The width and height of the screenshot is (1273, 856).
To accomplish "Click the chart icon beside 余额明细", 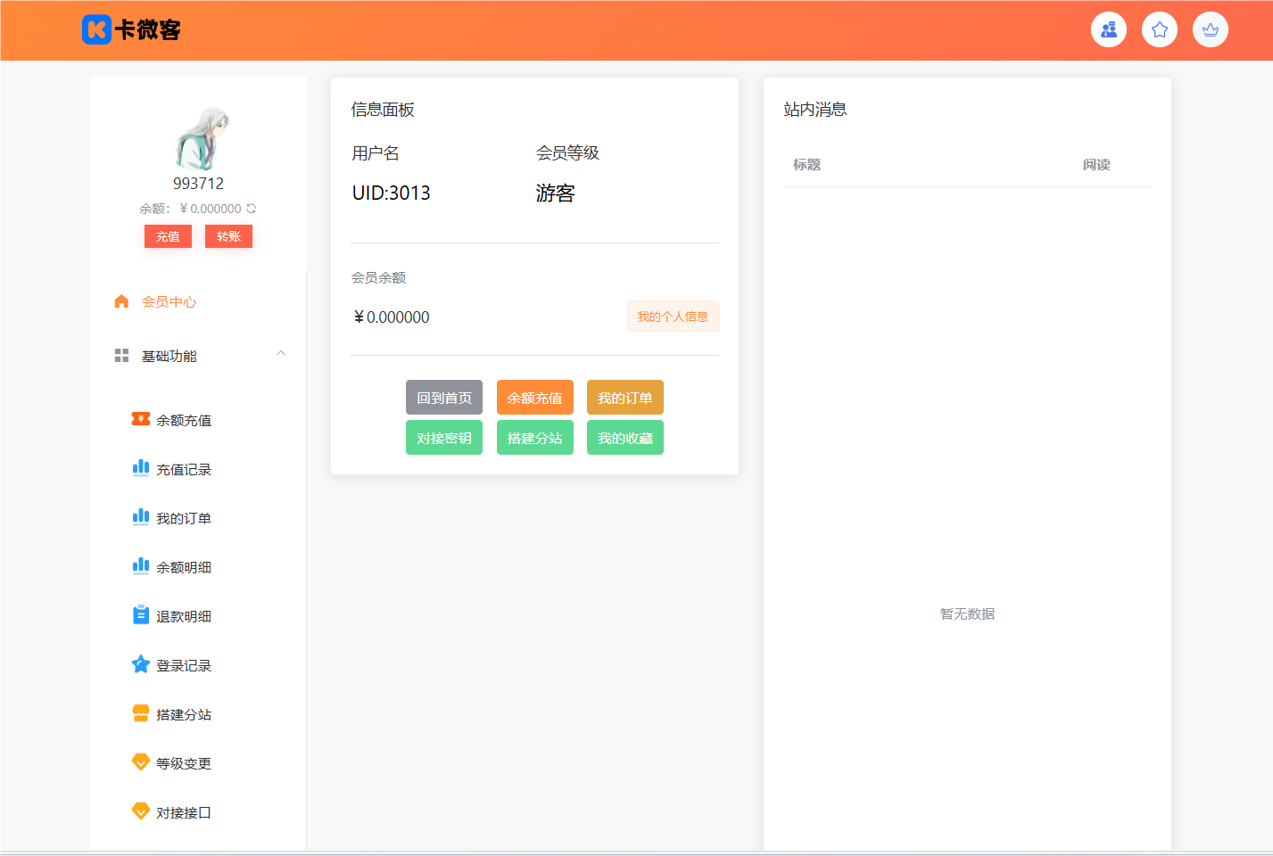I will tap(141, 566).
